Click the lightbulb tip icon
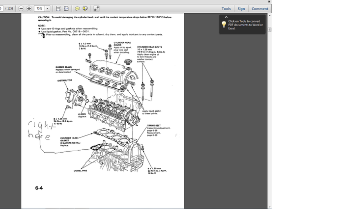344x215 pixels. pos(224,24)
